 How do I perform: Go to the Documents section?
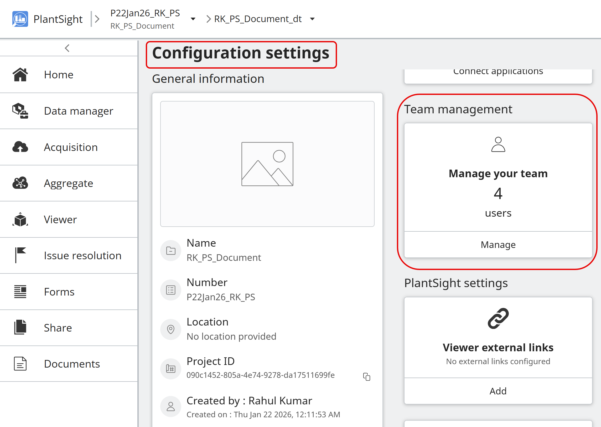click(72, 364)
